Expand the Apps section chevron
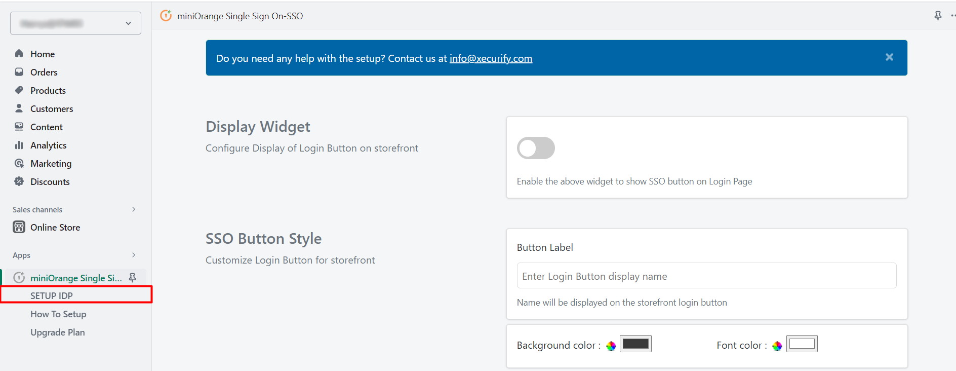 pyautogui.click(x=134, y=255)
